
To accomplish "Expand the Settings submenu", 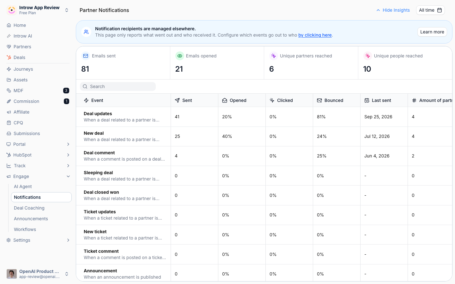I will 68,240.
